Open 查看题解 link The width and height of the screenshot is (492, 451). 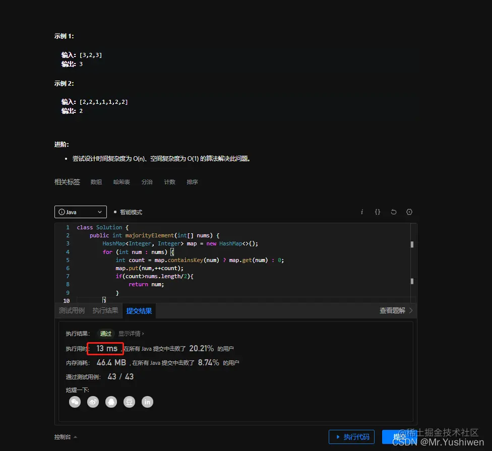[396, 310]
